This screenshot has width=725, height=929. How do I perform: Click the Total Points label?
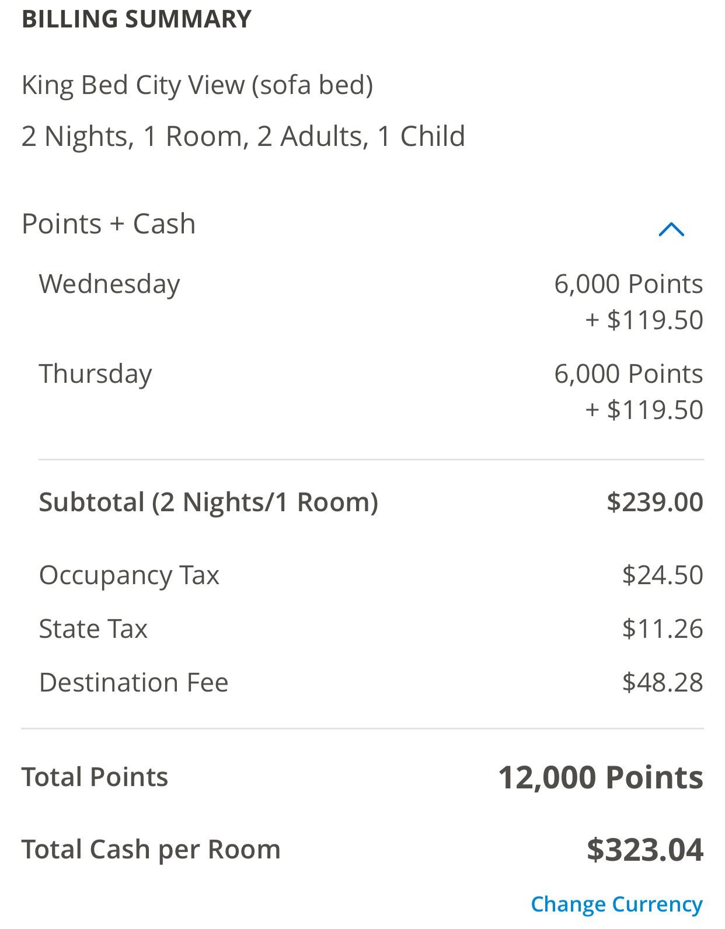tap(95, 777)
